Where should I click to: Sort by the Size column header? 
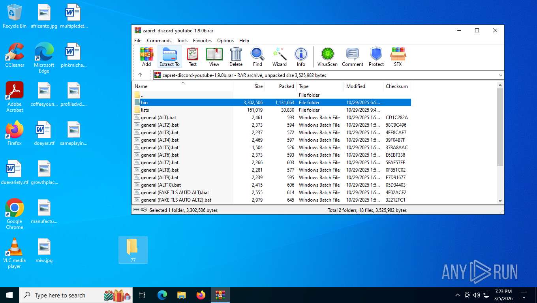[x=249, y=86]
